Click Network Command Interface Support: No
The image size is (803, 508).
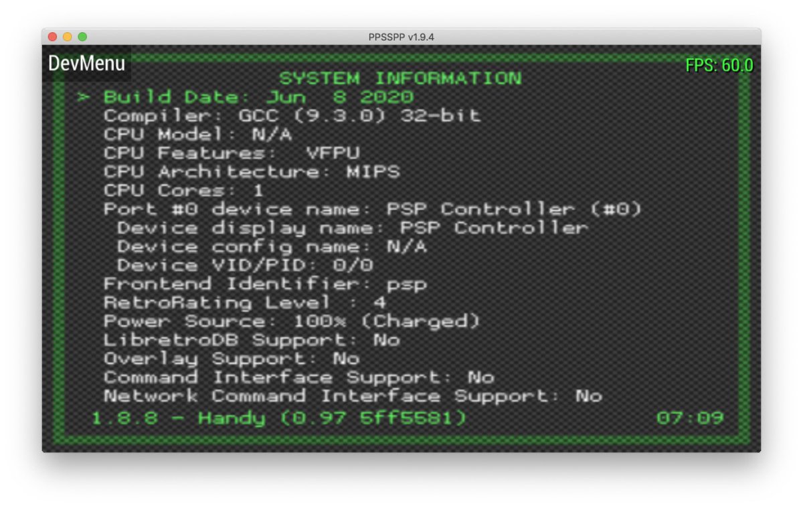point(353,396)
